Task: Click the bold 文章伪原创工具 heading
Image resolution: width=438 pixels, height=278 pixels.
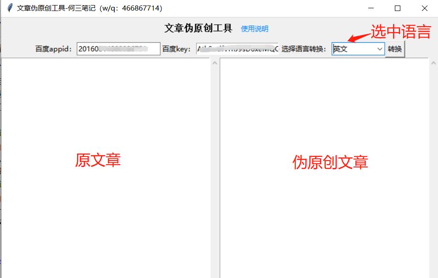Action: (x=198, y=28)
